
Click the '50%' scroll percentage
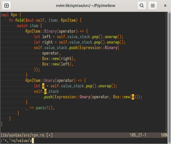click(x=164, y=135)
